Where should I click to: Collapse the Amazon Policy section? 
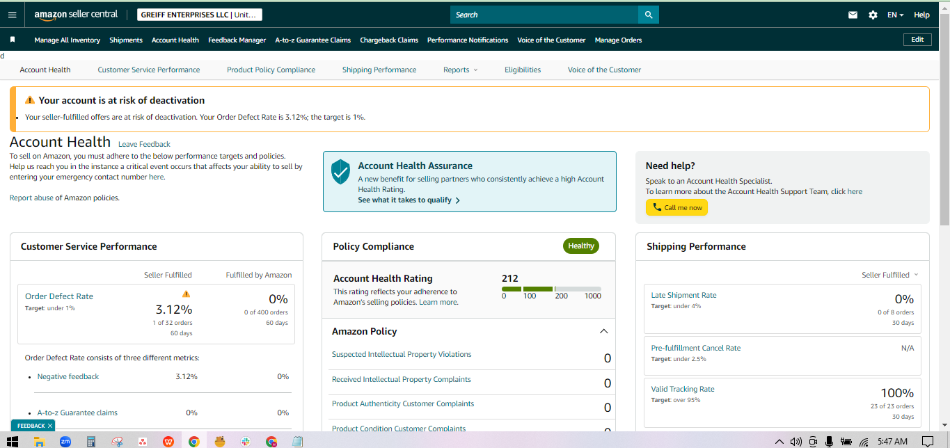point(603,331)
